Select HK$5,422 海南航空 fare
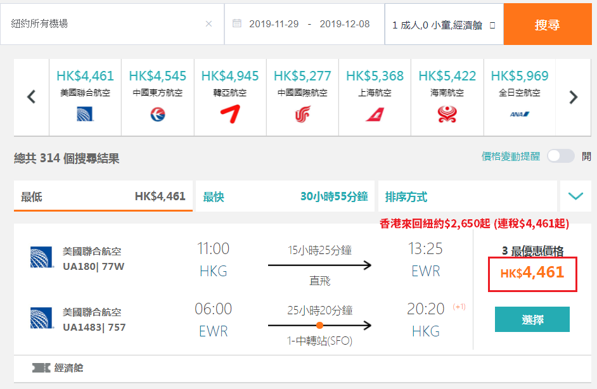 click(447, 97)
